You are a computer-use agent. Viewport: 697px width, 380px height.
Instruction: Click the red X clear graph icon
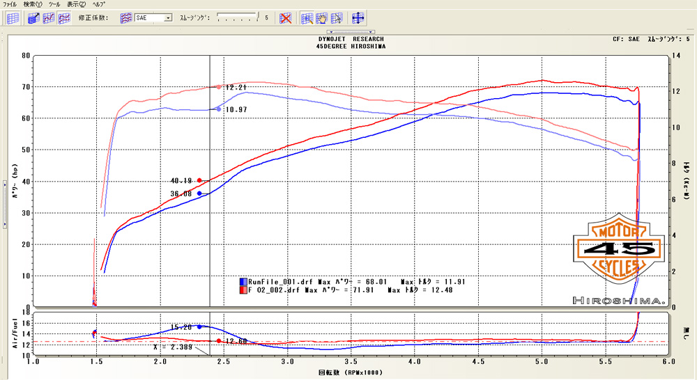point(284,18)
